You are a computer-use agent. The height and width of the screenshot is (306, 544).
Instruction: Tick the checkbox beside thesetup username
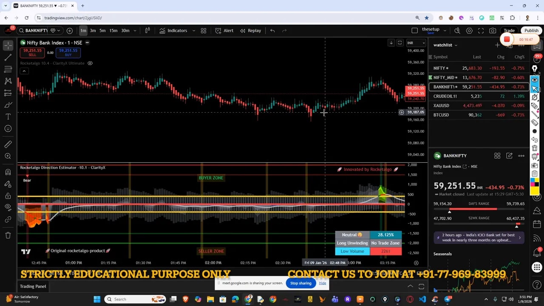[x=414, y=30]
